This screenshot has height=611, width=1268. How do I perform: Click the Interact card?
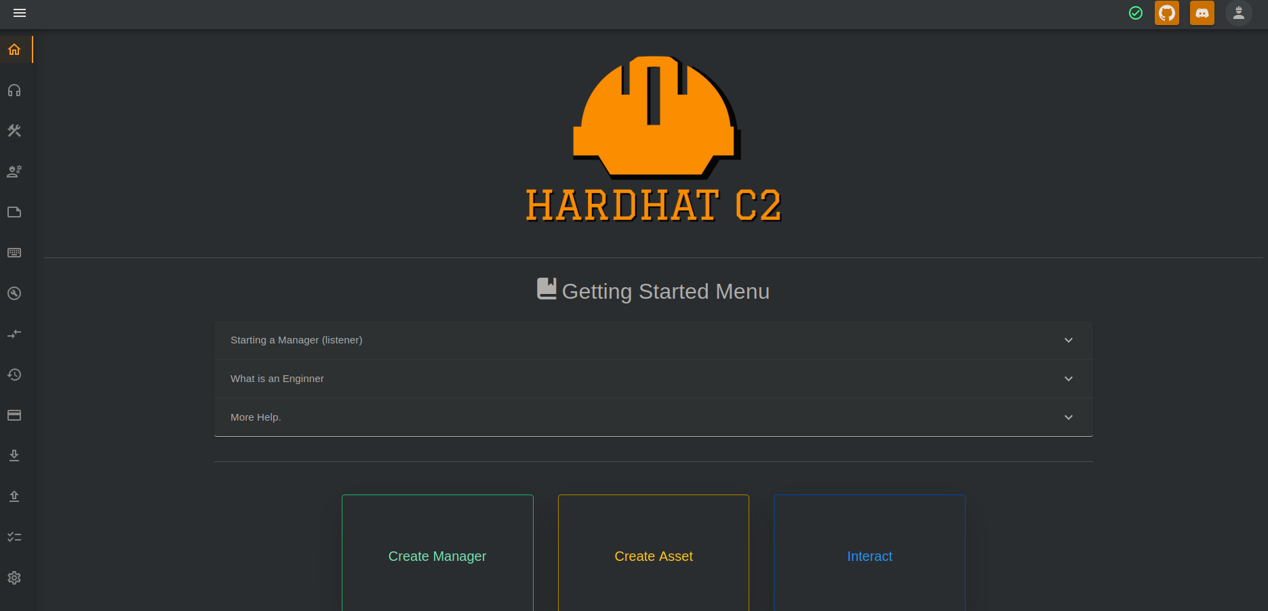pos(869,555)
